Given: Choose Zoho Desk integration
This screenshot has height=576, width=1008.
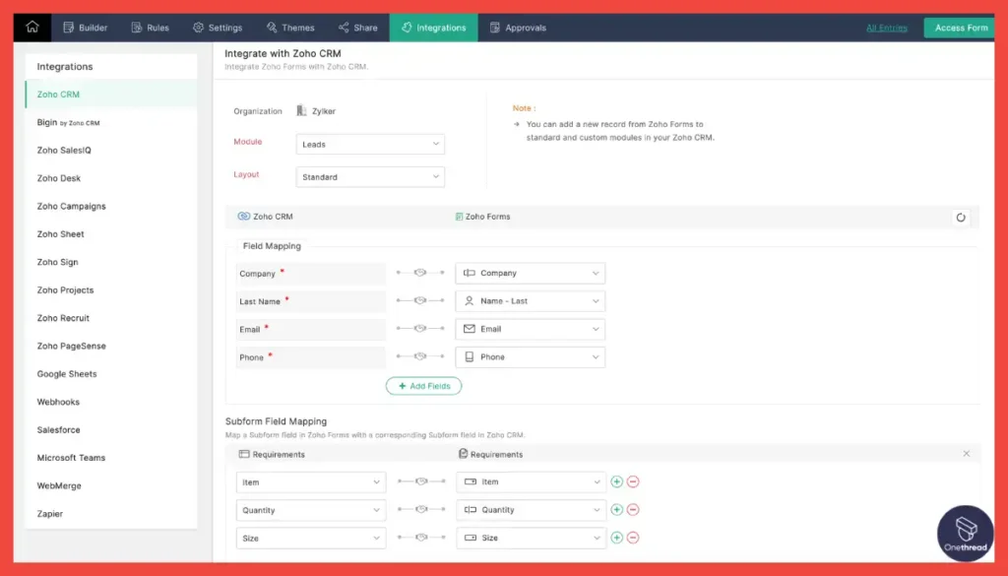Looking at the screenshot, I should (111, 178).
